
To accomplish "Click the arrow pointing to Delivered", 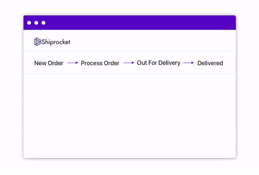I will [189, 63].
